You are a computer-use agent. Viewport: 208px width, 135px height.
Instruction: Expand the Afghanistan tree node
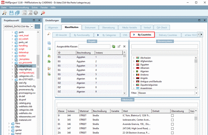click(134, 61)
